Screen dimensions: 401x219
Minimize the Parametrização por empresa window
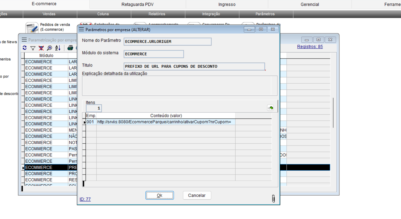coord(307,40)
